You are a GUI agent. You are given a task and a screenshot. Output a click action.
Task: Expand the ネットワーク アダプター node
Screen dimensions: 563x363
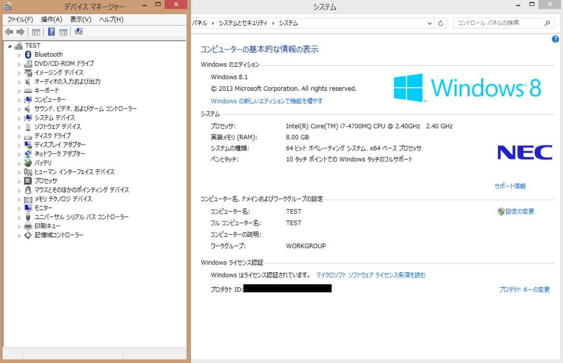19,154
